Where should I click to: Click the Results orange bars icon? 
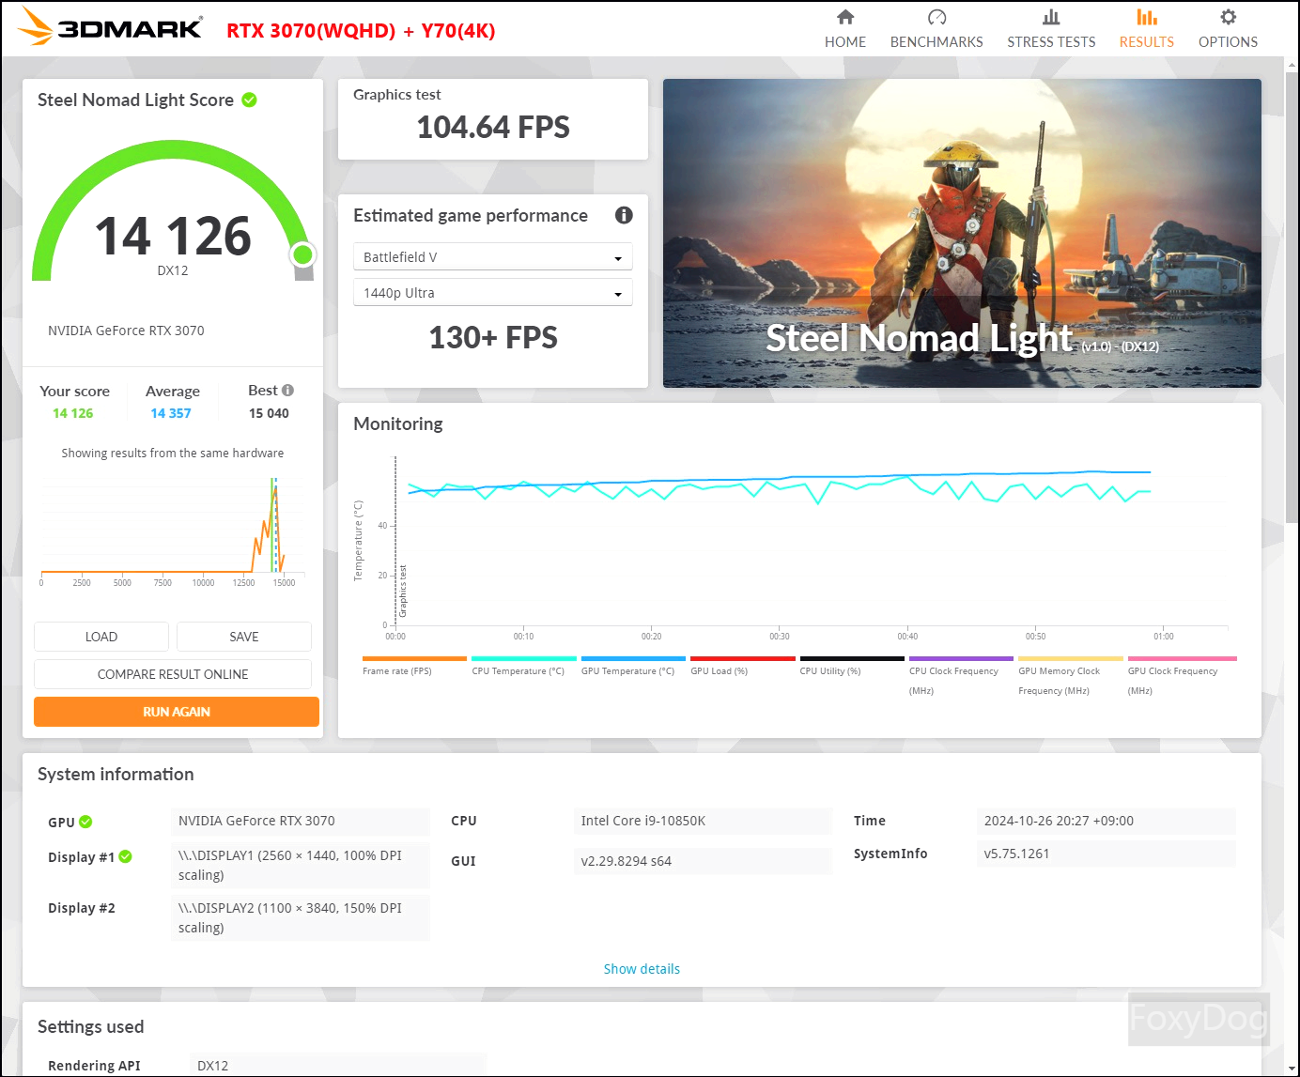[x=1146, y=17]
